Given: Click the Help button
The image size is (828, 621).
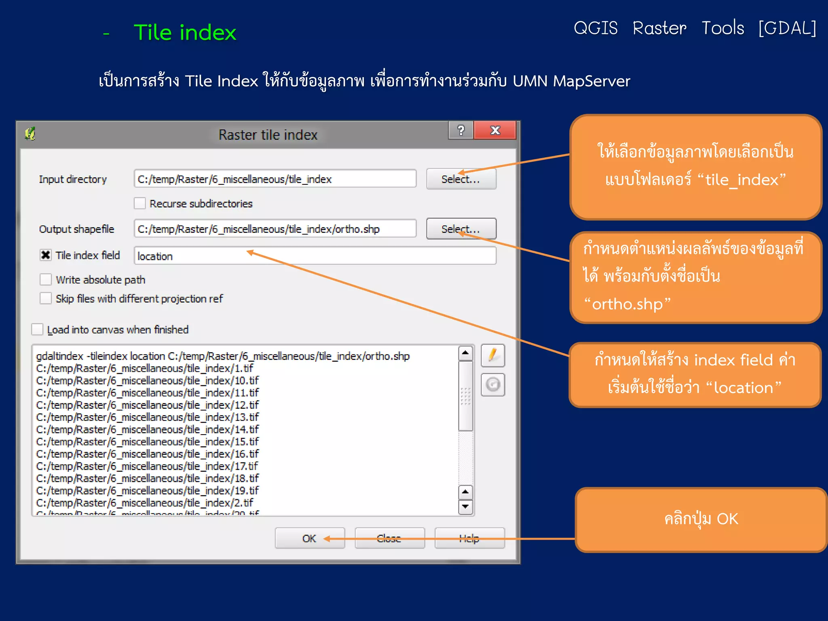Looking at the screenshot, I should point(469,538).
